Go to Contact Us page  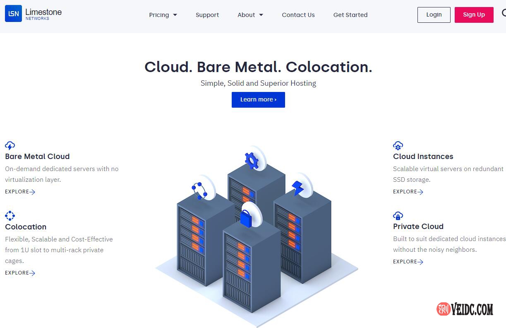pyautogui.click(x=298, y=15)
